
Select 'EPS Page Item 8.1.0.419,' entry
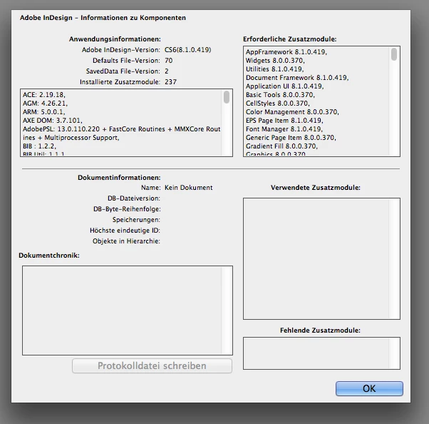coord(284,121)
